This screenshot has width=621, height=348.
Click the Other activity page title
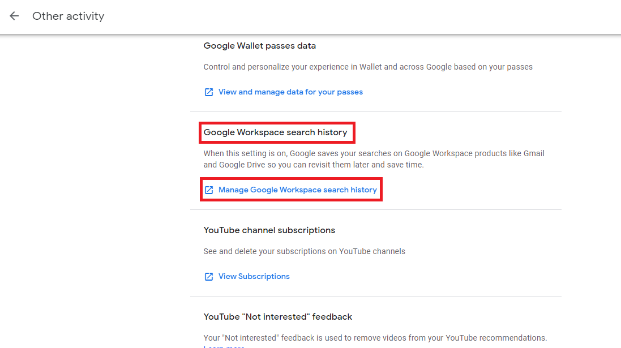point(68,16)
